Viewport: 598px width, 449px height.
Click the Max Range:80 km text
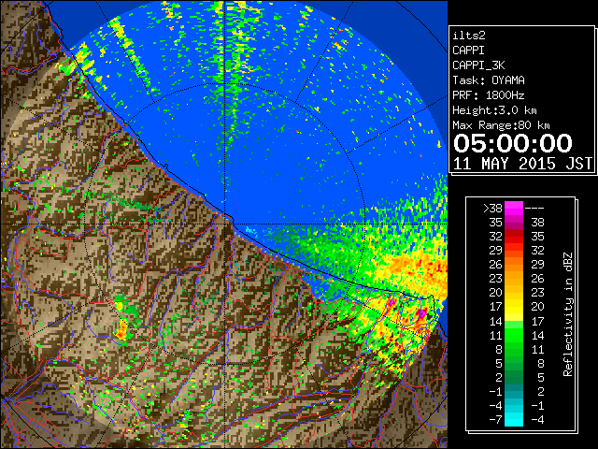(x=501, y=125)
